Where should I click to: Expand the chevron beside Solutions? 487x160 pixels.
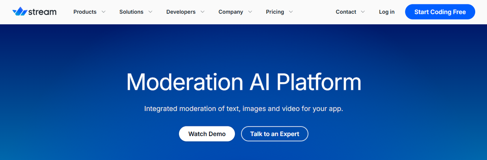150,12
